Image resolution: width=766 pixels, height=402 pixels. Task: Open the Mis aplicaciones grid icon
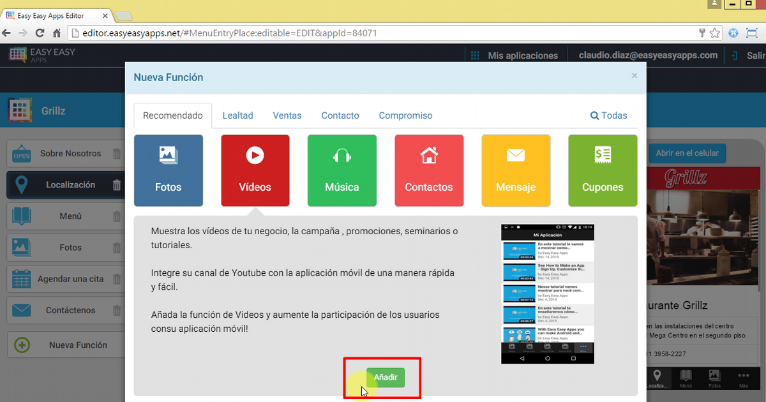point(475,55)
